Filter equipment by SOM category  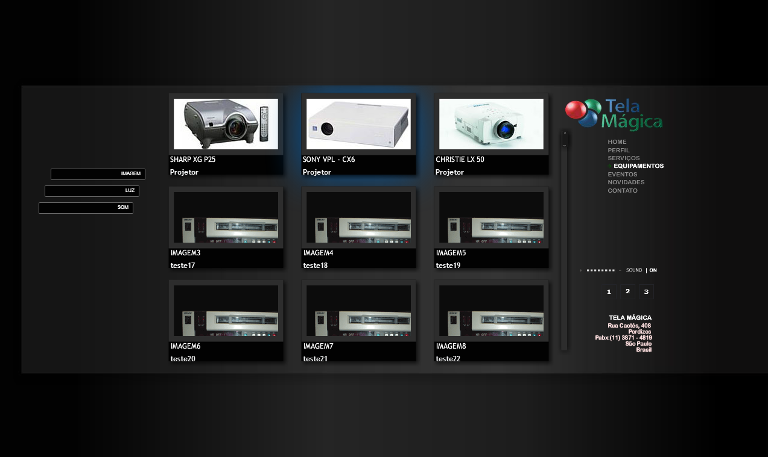point(86,208)
